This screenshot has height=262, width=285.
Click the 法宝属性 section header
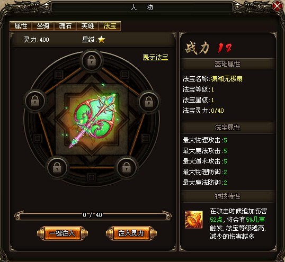click(x=227, y=128)
